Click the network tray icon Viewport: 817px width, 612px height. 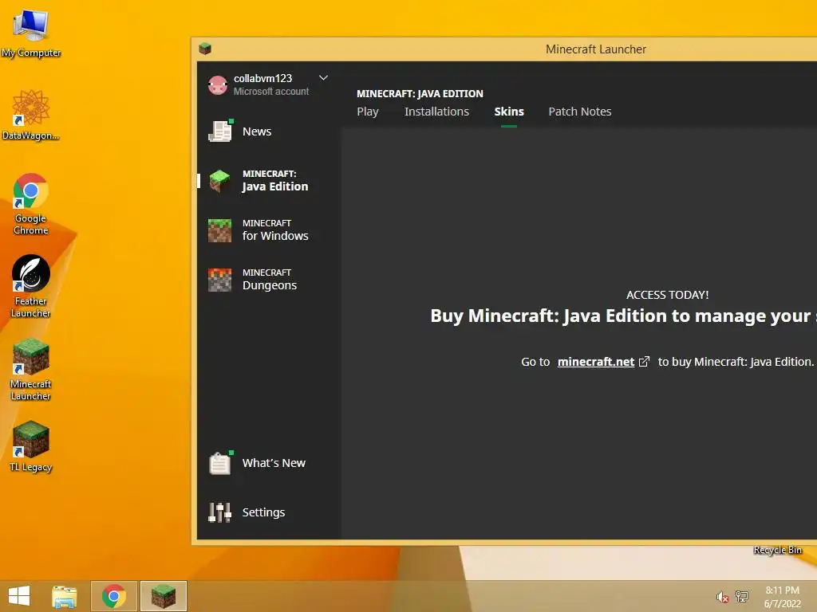click(742, 597)
